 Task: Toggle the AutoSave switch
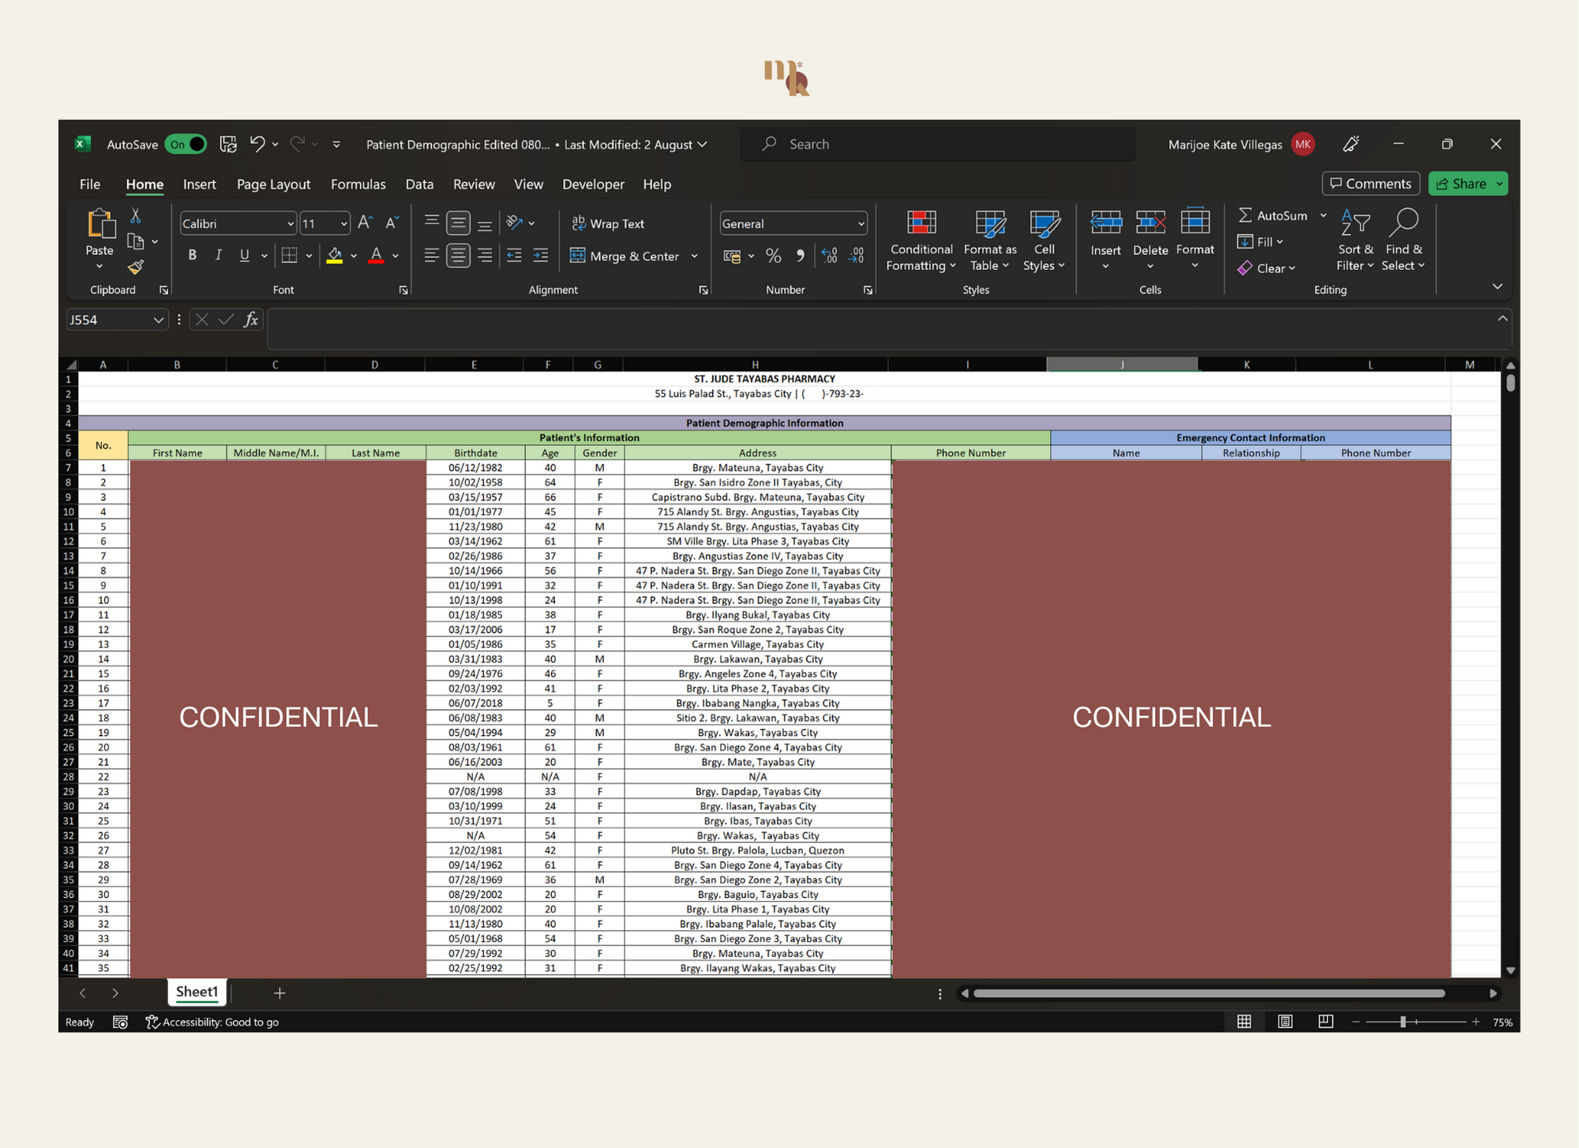pos(186,144)
